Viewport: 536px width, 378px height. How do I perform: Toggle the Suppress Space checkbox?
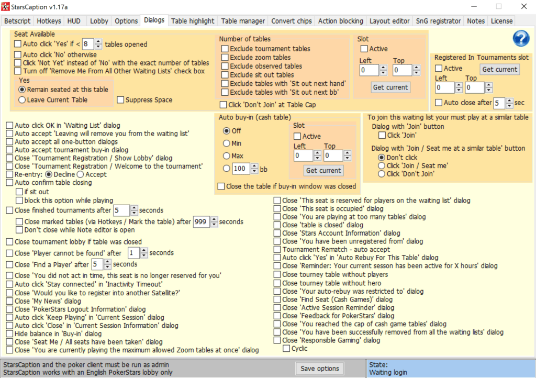[x=120, y=100]
